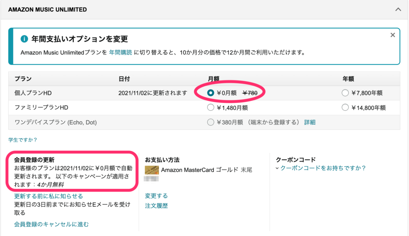The height and width of the screenshot is (236, 409).
Task: Open the 詳細 link for one-device plan
Action: coord(310,122)
